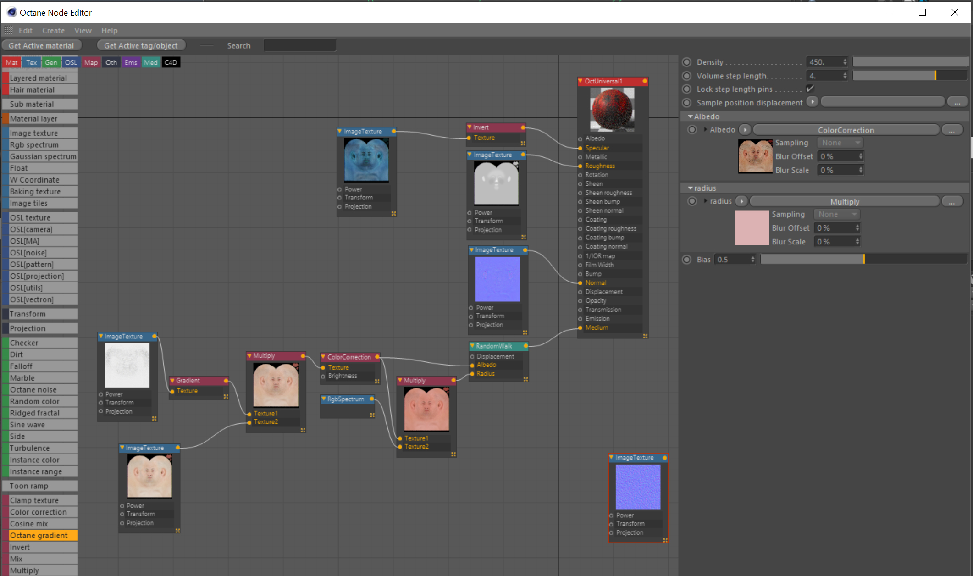Click the C4D node category filter
Viewport: 973px width, 576px height.
coord(171,62)
